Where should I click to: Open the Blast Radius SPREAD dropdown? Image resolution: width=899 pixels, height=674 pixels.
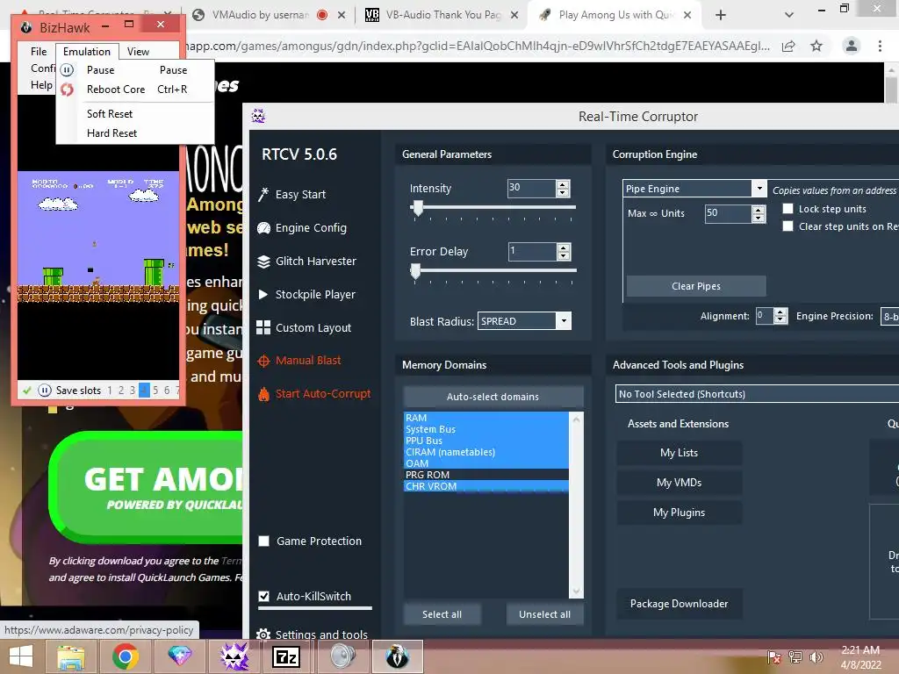pos(565,321)
